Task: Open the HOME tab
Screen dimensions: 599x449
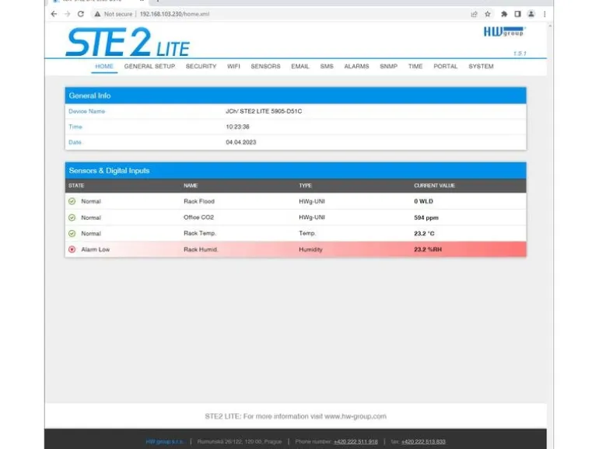Action: click(104, 66)
